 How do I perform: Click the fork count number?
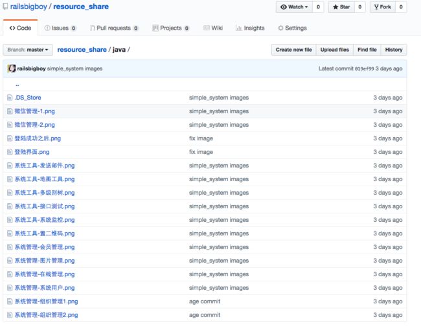[401, 7]
